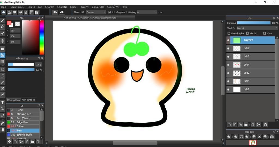Image resolution: width=279 pixels, height=147 pixels.
Task: Open the Lọc menu
Action: (x=40, y=7)
